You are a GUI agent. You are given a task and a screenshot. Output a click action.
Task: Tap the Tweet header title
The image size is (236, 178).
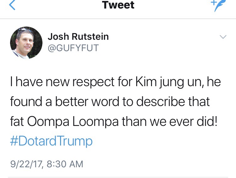pos(118,5)
